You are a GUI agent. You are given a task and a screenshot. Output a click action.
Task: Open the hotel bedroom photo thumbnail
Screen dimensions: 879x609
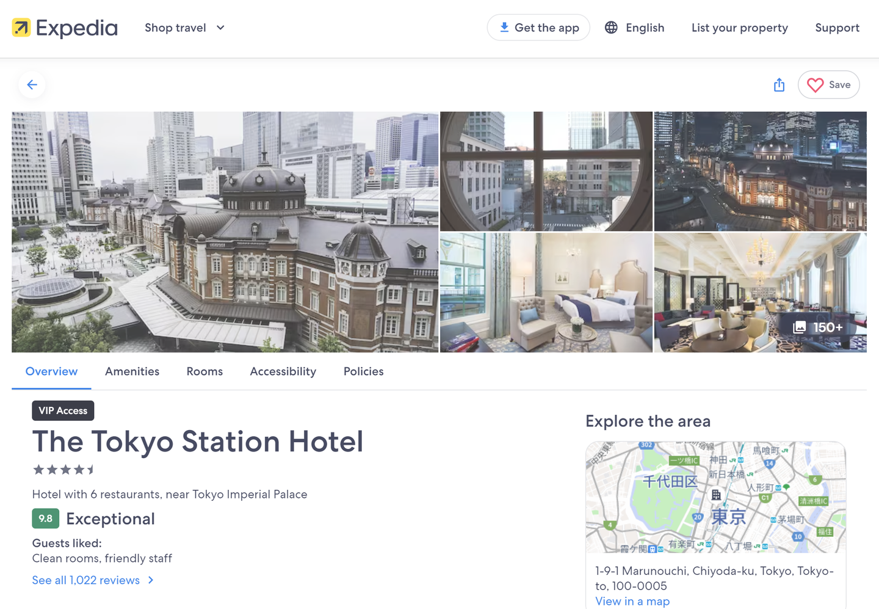point(546,293)
